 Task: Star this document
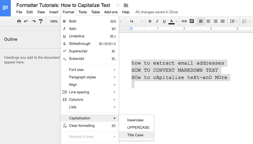[x=118, y=5]
